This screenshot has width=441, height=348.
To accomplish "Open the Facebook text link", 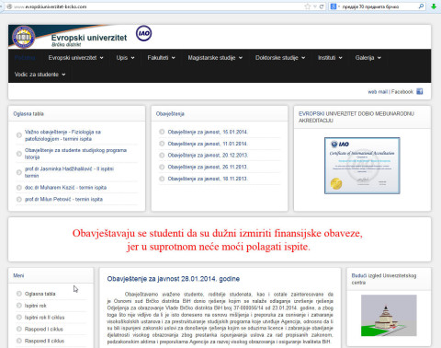I will pyautogui.click(x=402, y=92).
